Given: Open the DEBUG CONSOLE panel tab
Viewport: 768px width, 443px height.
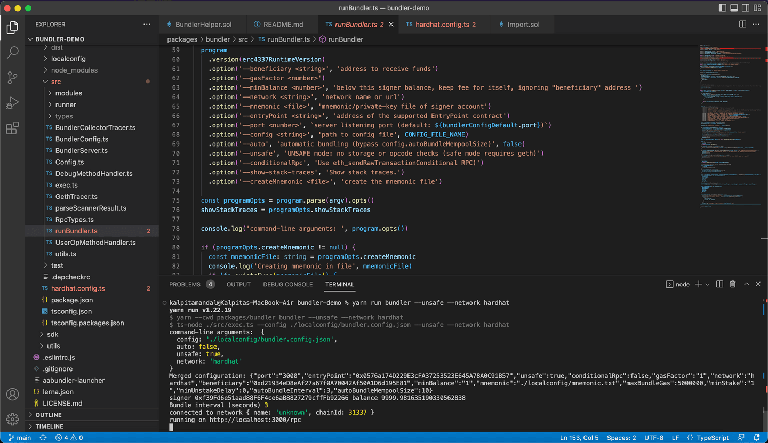Looking at the screenshot, I should coord(287,284).
